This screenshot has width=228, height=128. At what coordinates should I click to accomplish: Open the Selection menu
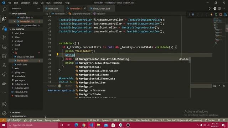click(x=25, y=3)
